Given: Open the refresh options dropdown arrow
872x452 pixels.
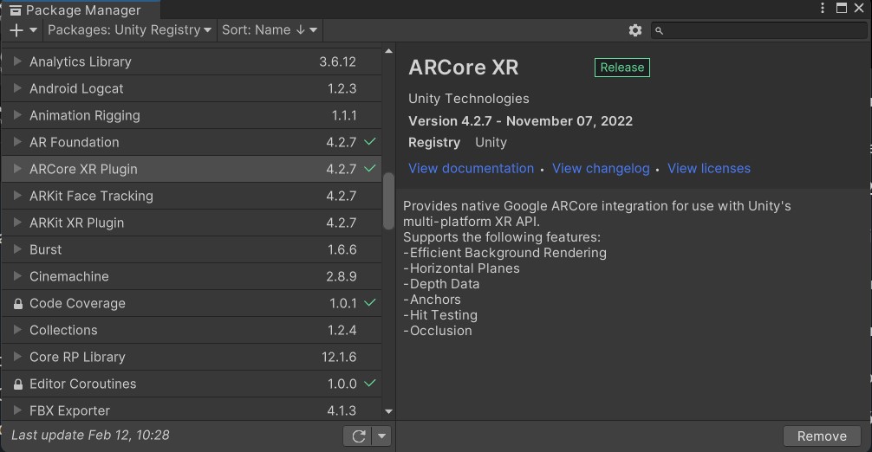Looking at the screenshot, I should pos(381,436).
